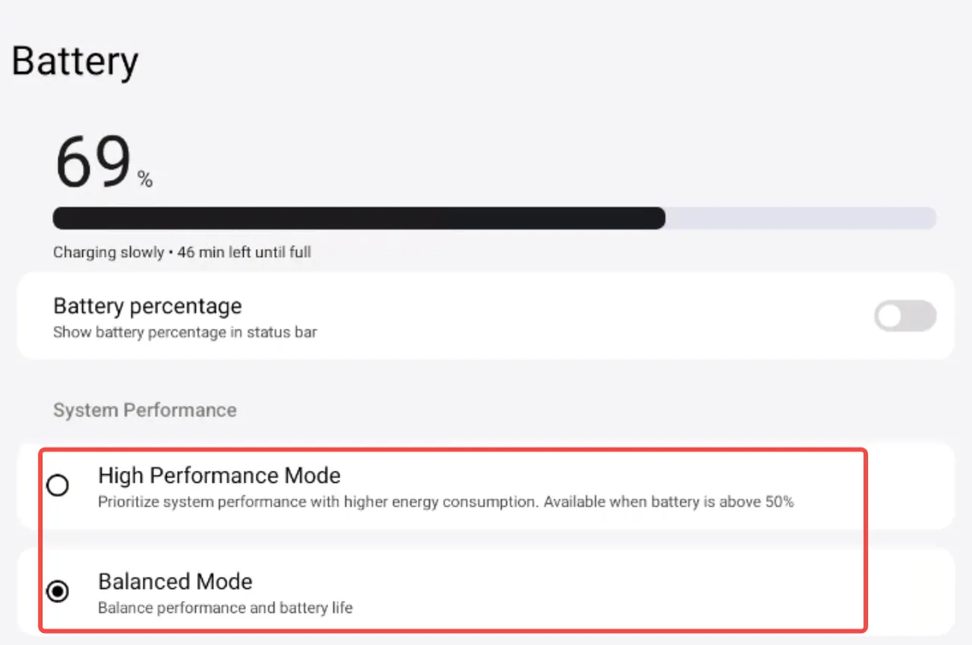This screenshot has width=972, height=645.
Task: Select the Balanced Mode radio button
Action: (58, 591)
